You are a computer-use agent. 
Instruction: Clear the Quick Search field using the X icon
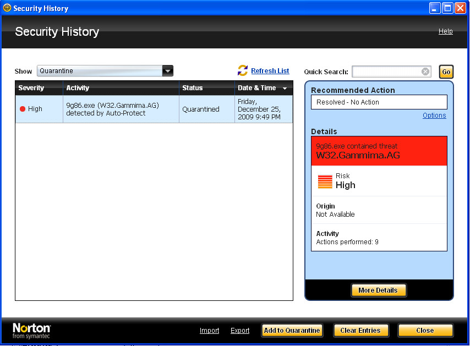[x=425, y=72]
